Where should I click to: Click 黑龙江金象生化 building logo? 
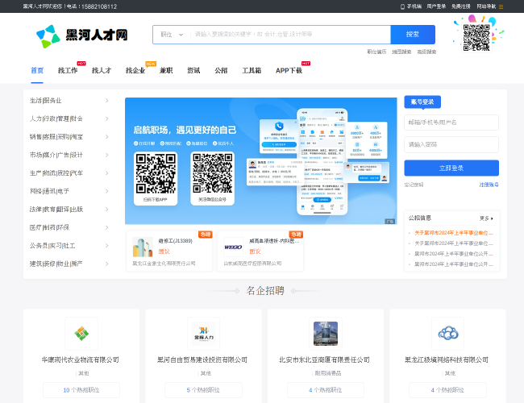point(143,247)
